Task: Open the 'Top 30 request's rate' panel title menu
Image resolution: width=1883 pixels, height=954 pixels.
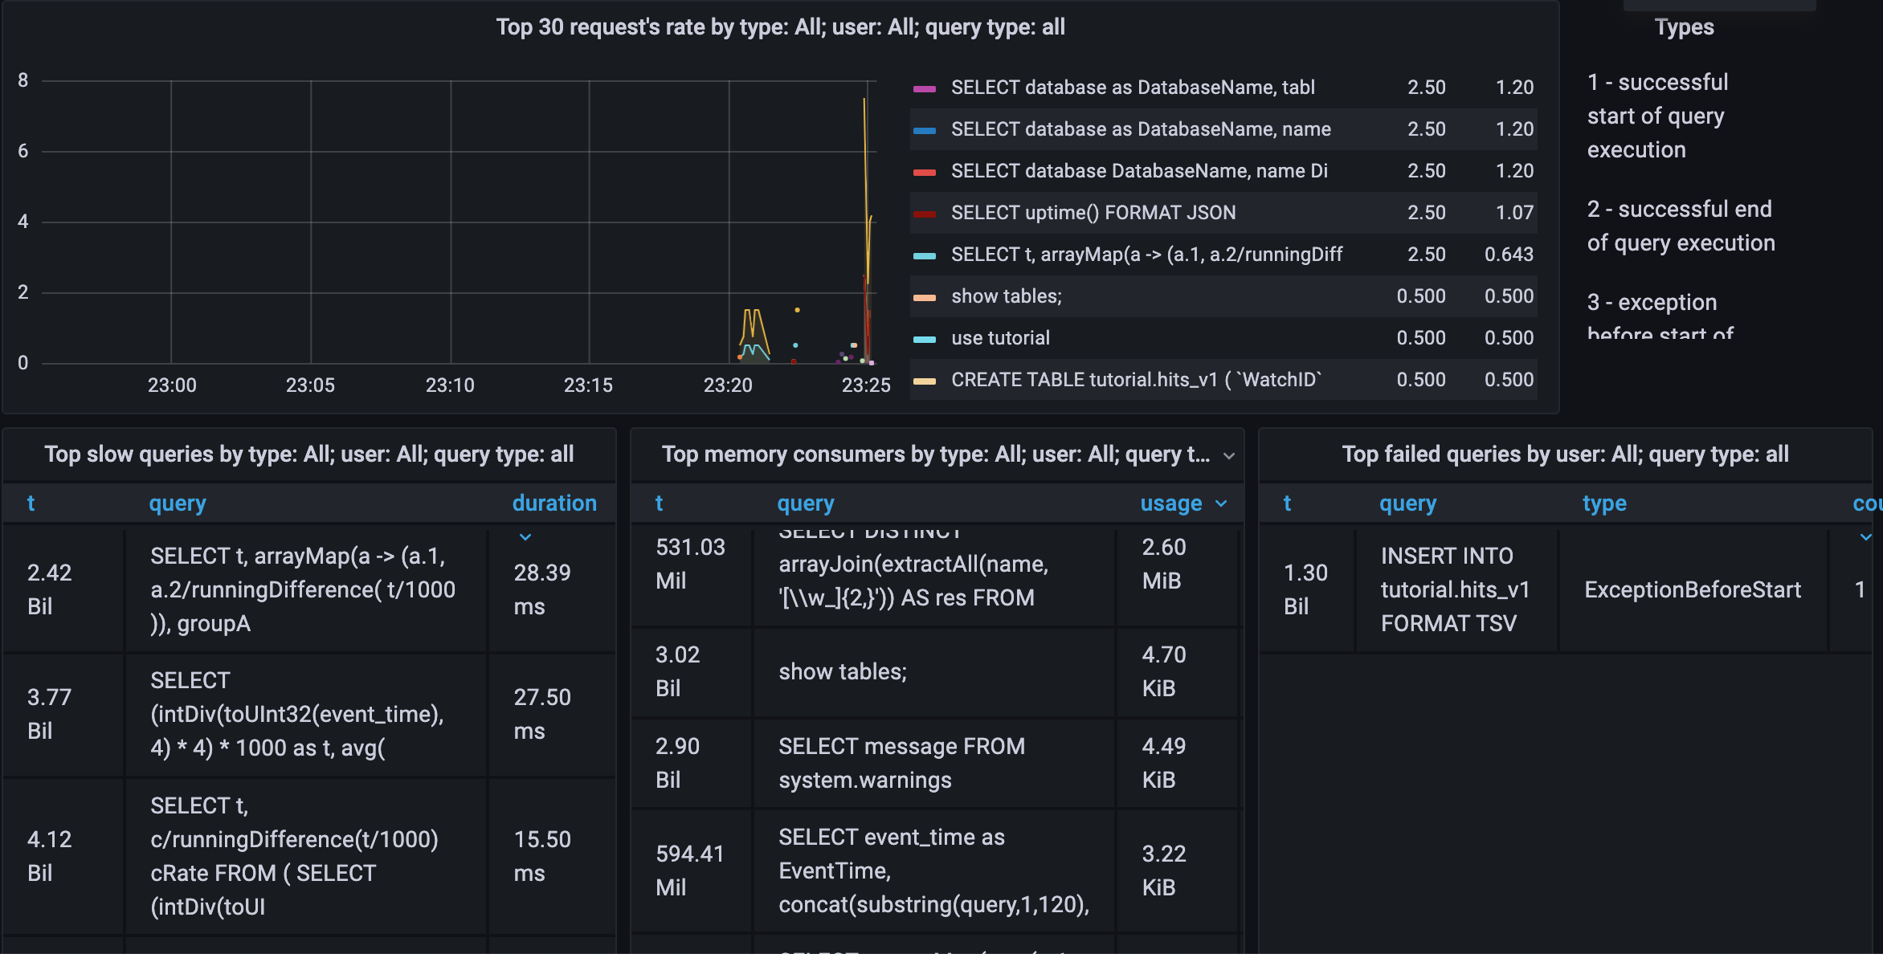Action: click(780, 27)
